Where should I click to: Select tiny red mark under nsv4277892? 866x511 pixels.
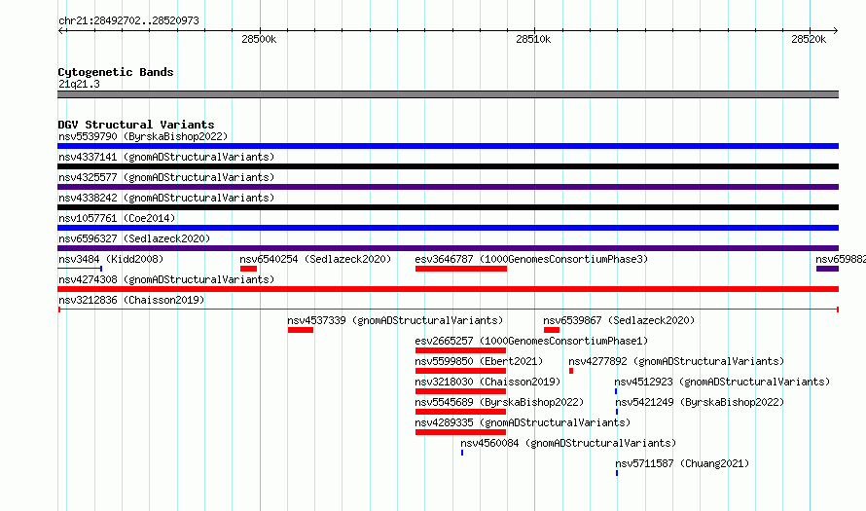click(x=571, y=371)
